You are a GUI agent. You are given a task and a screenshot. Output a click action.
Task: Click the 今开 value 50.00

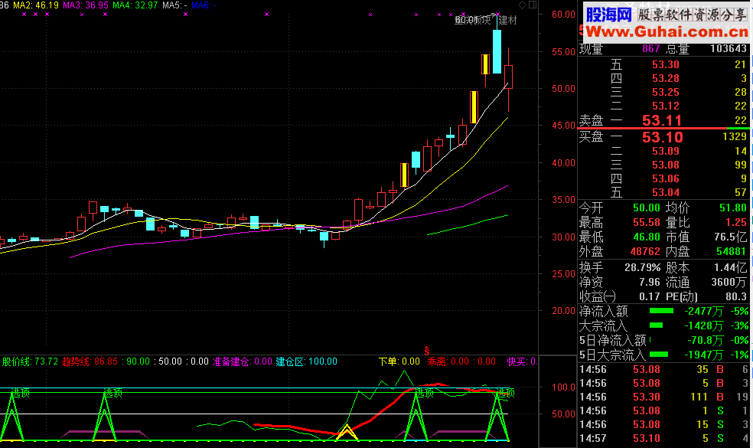coord(647,208)
